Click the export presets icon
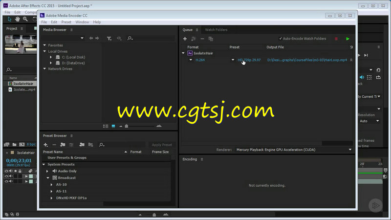The image size is (391, 220). point(90,145)
